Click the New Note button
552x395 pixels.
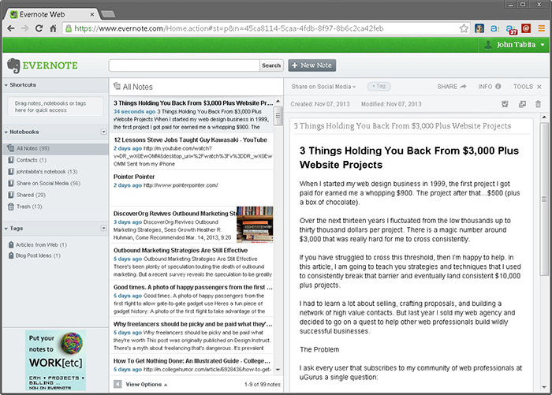[311, 65]
